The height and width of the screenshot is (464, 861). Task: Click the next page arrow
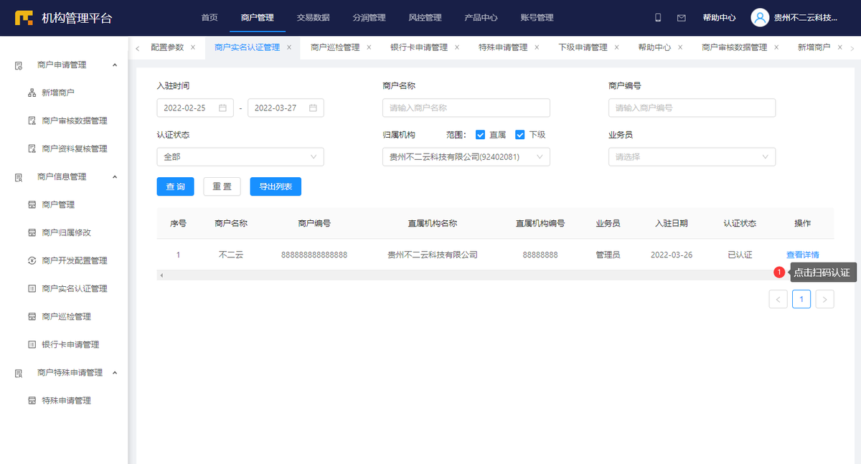825,299
